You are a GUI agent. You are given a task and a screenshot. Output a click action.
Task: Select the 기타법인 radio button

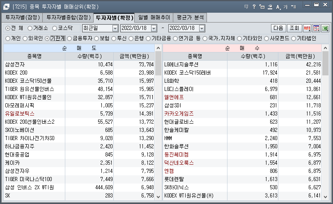pos(294,39)
